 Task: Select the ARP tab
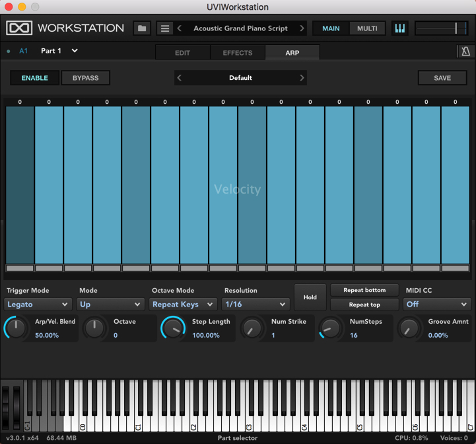(x=292, y=53)
